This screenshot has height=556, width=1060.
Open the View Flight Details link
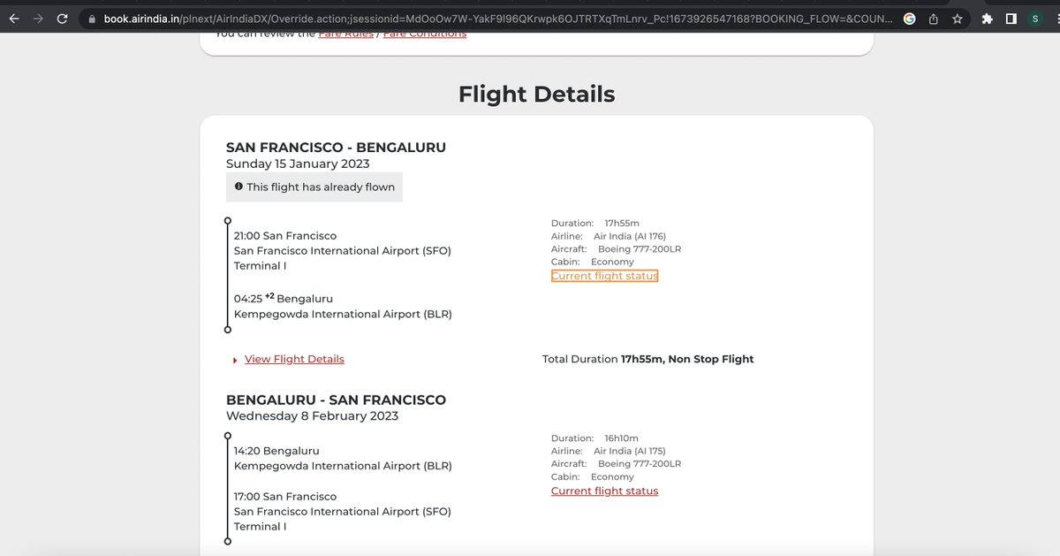click(294, 359)
